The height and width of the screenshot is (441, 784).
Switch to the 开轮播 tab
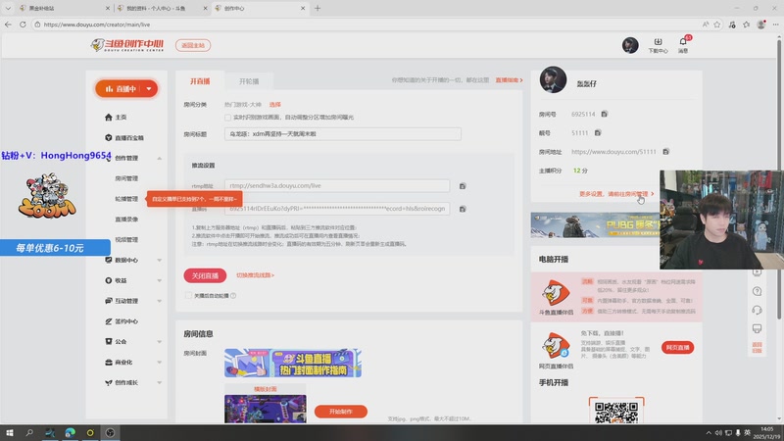coord(256,81)
